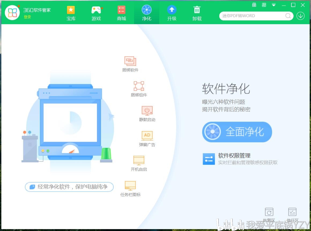Maximize the 360软件管家 window
311x231 pixels.
[293, 5]
